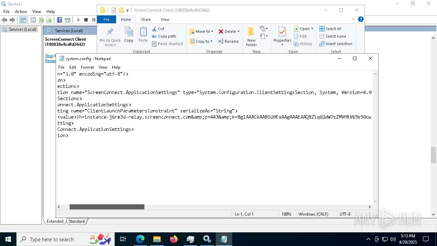This screenshot has width=437, height=246.
Task: Switch to Standard tab in Services
Action: (76, 221)
